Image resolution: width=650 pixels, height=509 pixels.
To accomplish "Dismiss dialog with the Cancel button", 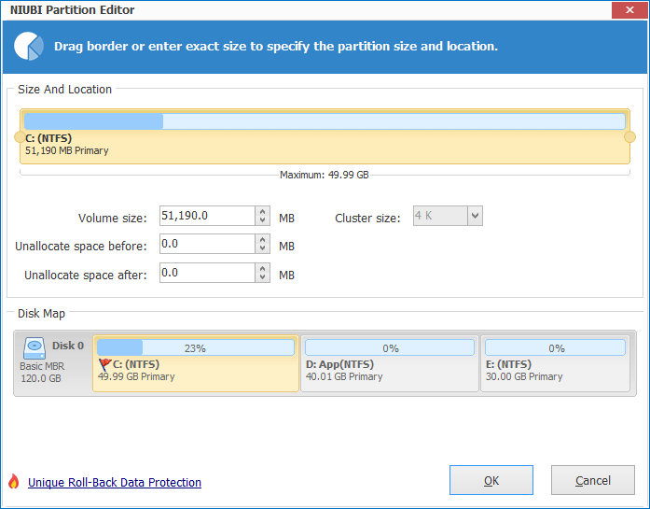I will (x=593, y=480).
